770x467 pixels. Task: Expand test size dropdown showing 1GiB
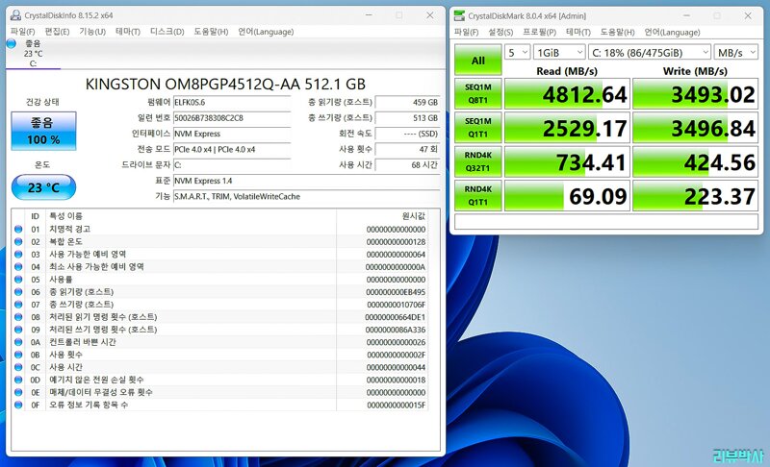click(x=559, y=52)
